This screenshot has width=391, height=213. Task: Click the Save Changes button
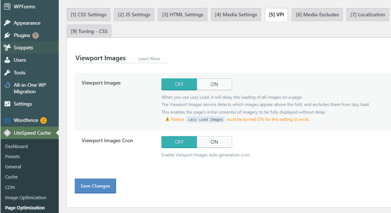(x=95, y=186)
